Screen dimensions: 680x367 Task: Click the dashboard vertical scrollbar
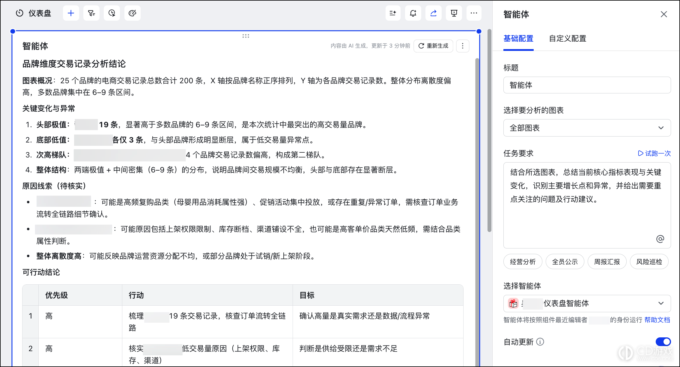click(x=489, y=131)
